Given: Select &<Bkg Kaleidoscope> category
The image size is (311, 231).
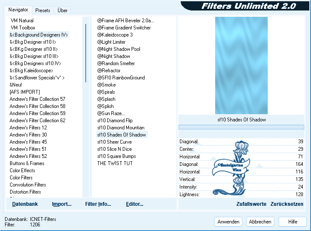Looking at the screenshot, I should [x=32, y=71].
